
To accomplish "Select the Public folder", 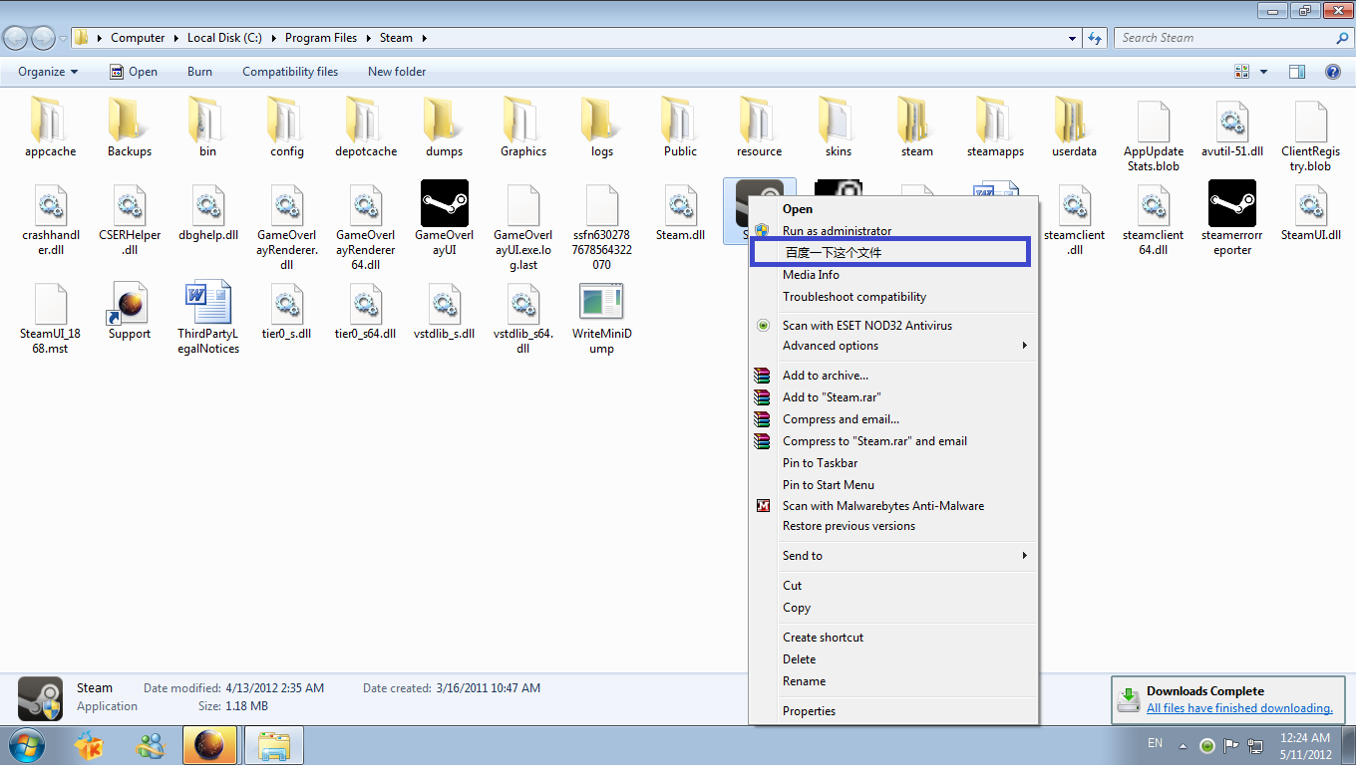I will 680,128.
